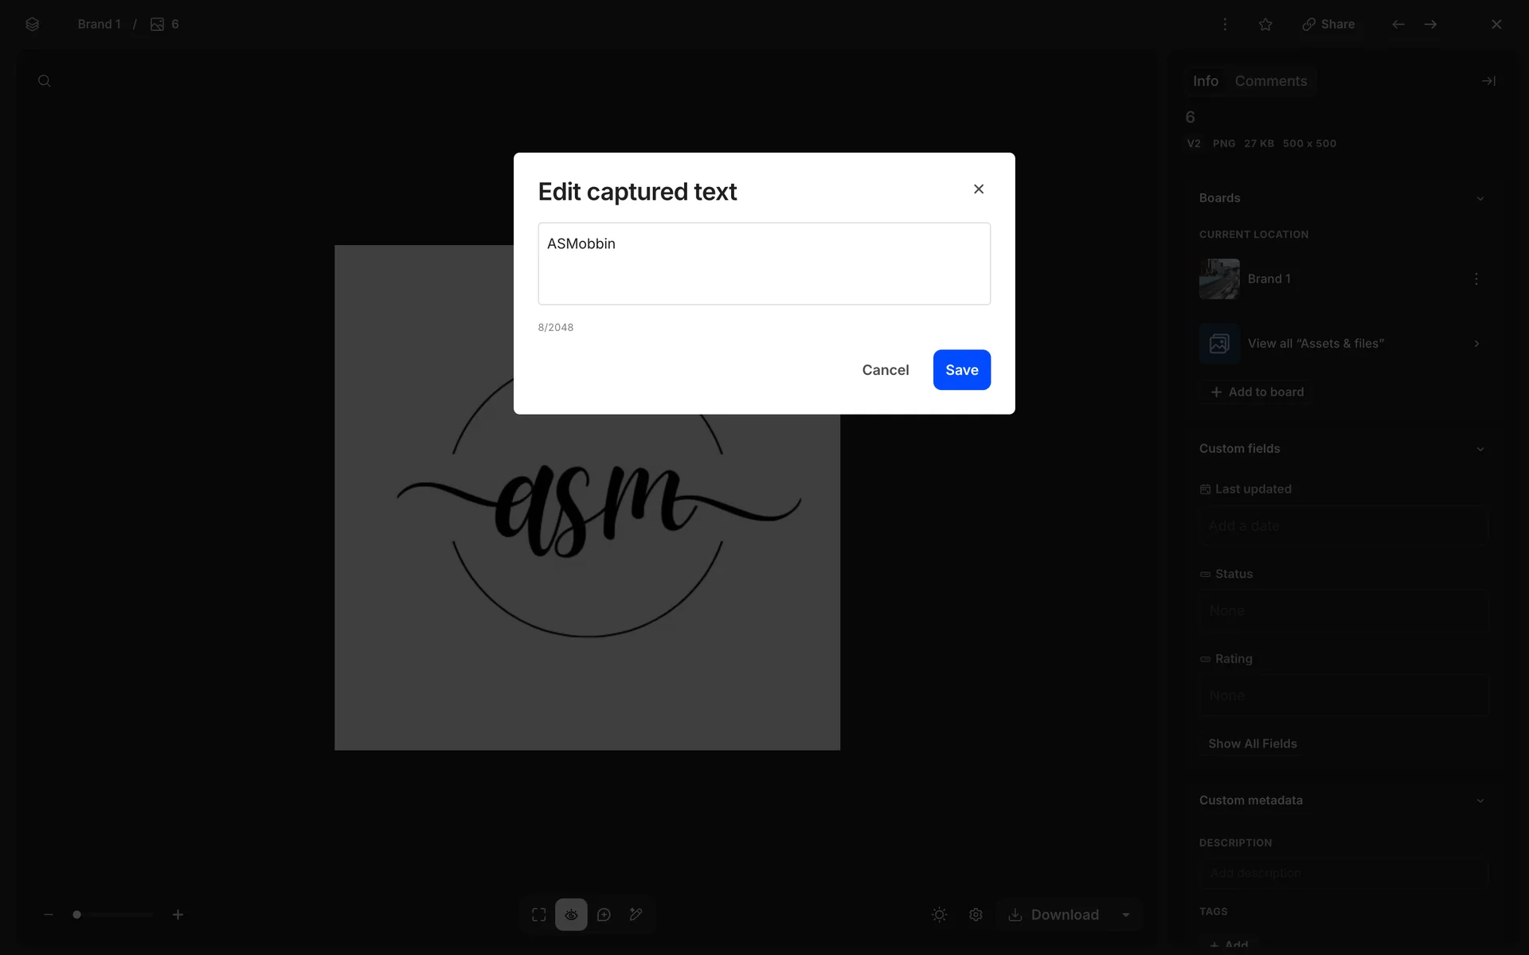The height and width of the screenshot is (955, 1529).
Task: Click the annotate pen icon
Action: [635, 914]
